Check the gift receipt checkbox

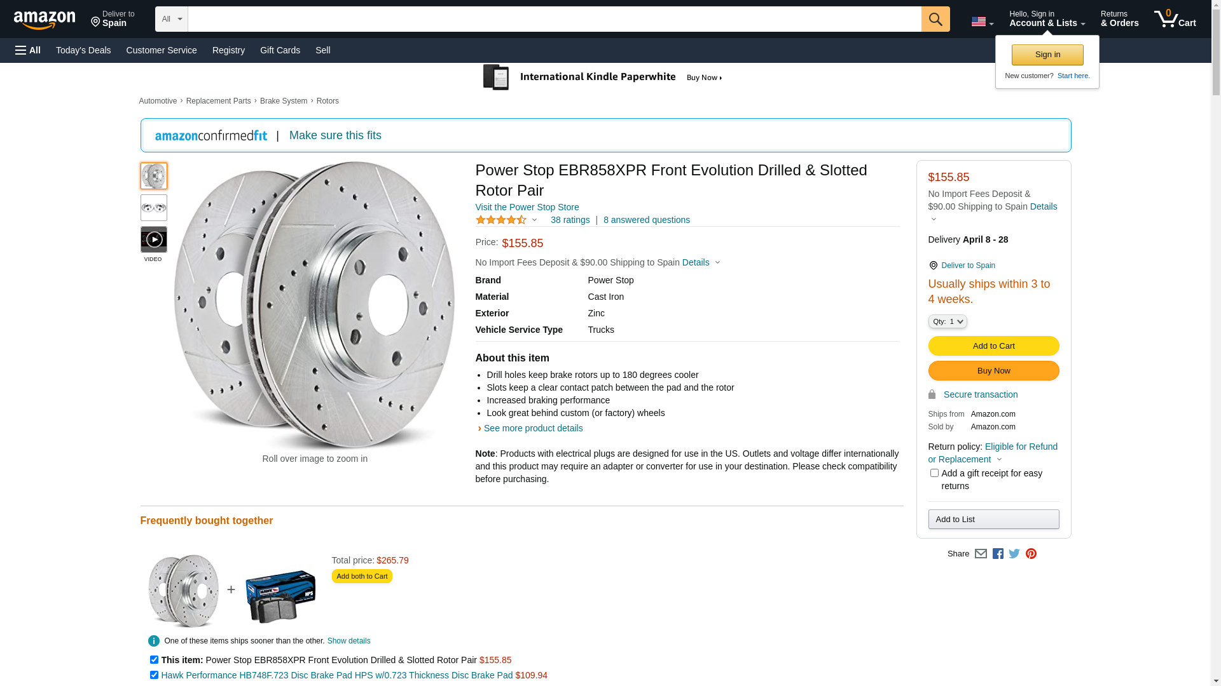(x=934, y=473)
